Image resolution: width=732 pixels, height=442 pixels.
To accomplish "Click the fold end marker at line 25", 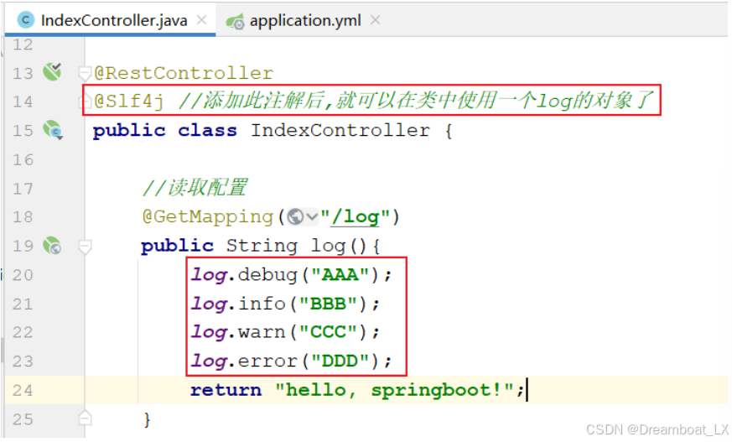I will pos(85,418).
